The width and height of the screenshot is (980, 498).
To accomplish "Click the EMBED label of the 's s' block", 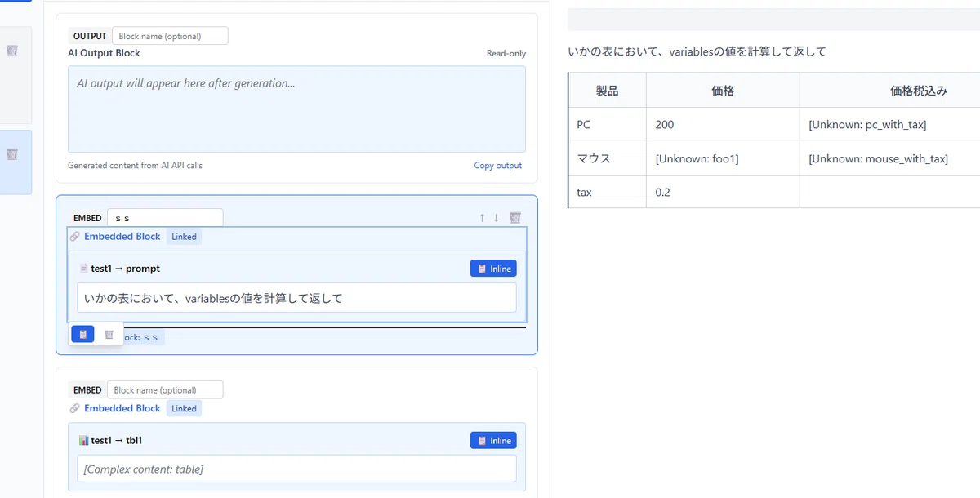I will [x=87, y=218].
